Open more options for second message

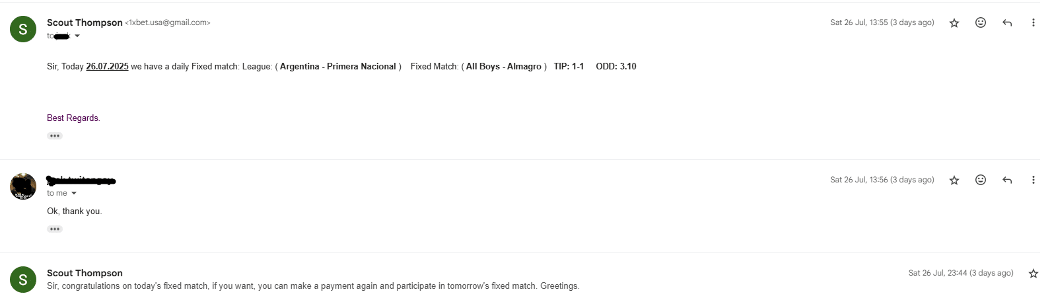(1033, 180)
